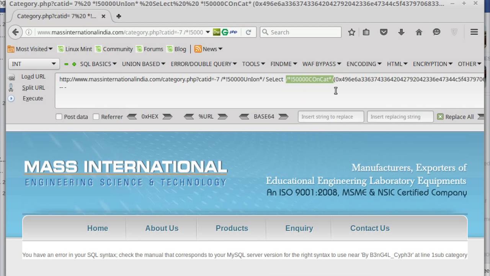Click the 0xHEX encode right arrow

[167, 117]
